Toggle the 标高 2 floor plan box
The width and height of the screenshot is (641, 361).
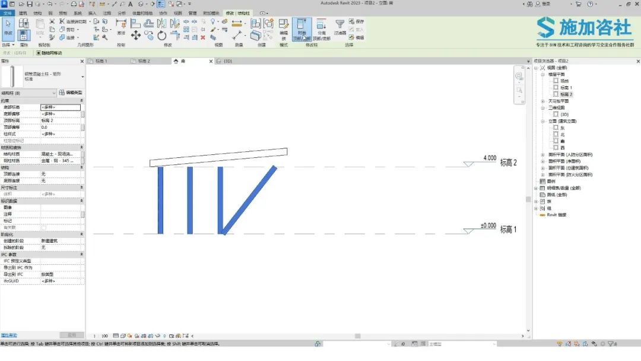556,94
